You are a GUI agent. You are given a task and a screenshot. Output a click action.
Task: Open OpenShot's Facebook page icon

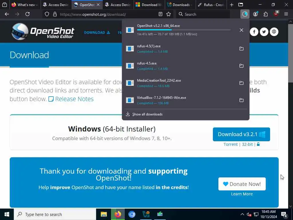pyautogui.click(x=254, y=32)
